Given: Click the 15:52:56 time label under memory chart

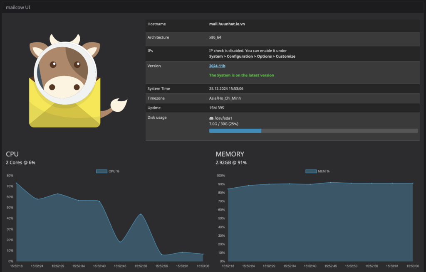Looking at the screenshot, I should pyautogui.click(x=372, y=266).
